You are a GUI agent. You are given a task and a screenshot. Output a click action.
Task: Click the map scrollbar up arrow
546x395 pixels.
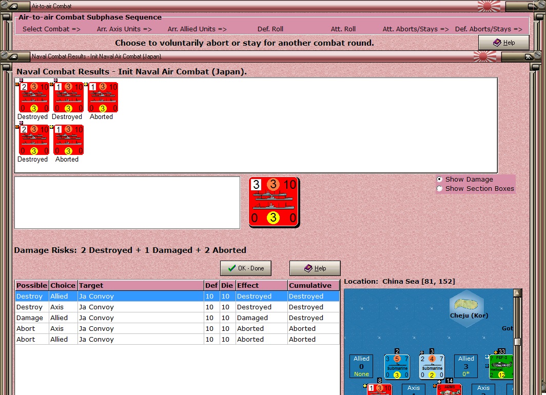[x=517, y=293]
